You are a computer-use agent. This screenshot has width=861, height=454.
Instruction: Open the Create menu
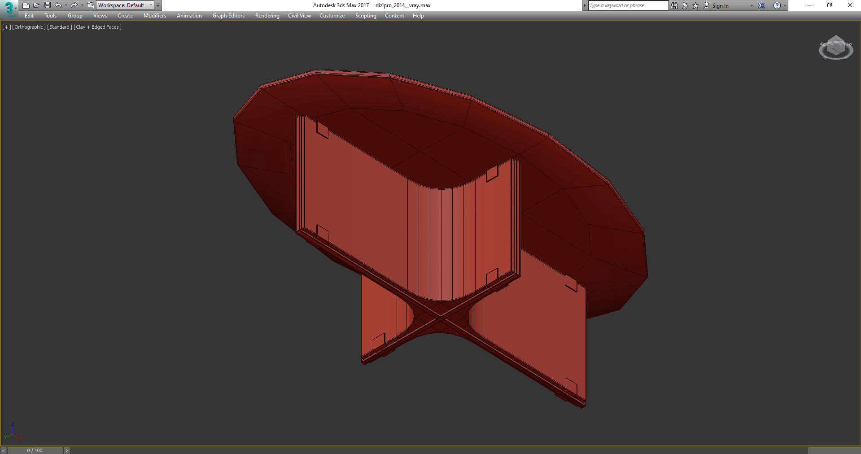point(125,16)
